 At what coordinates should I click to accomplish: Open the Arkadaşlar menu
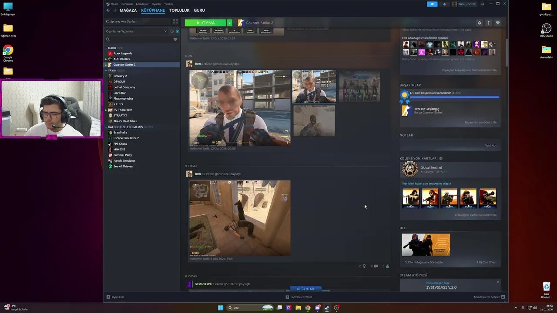tap(142, 4)
